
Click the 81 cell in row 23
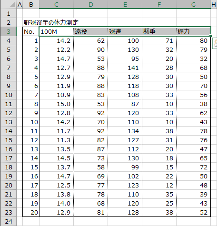coord(91,212)
